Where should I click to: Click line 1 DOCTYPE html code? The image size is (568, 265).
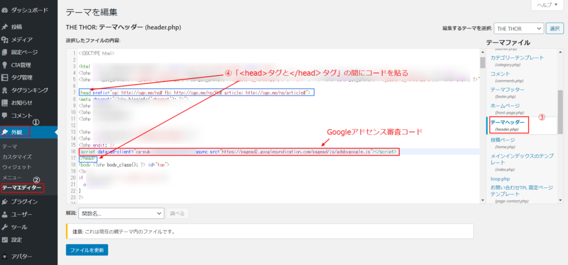(97, 53)
